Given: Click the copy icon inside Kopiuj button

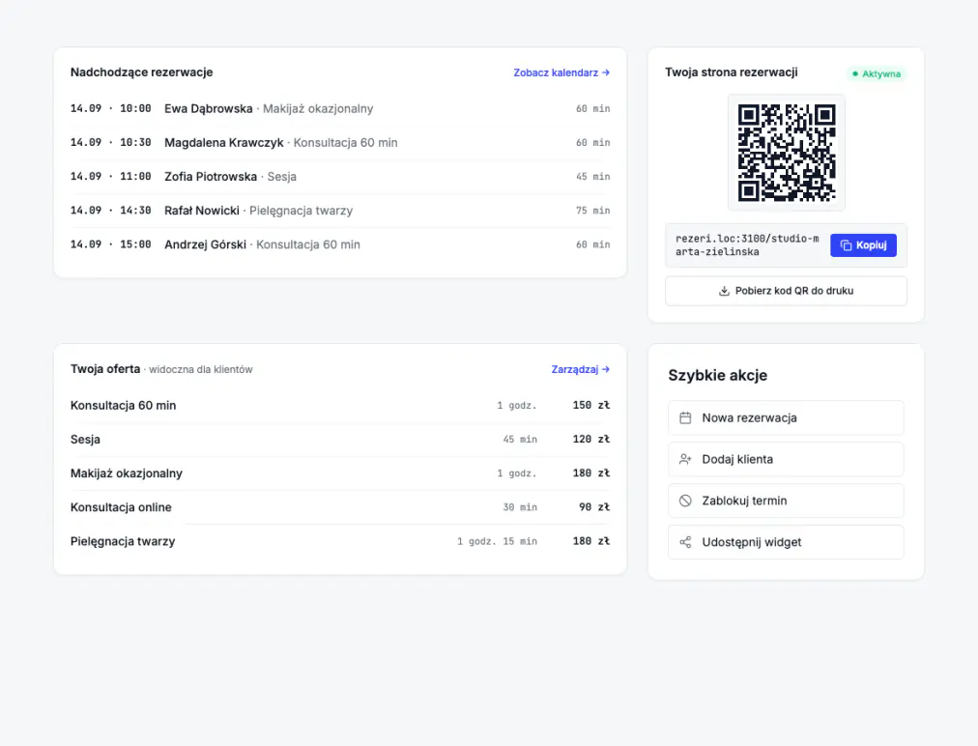Looking at the screenshot, I should pos(846,245).
